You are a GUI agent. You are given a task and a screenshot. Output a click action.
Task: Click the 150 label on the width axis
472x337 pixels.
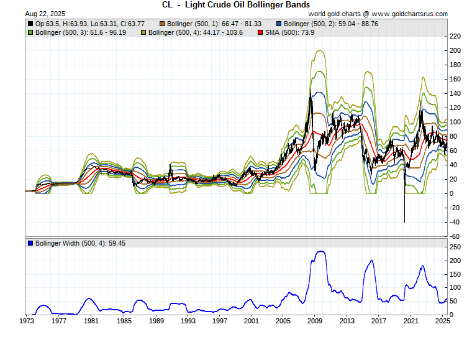455,274
